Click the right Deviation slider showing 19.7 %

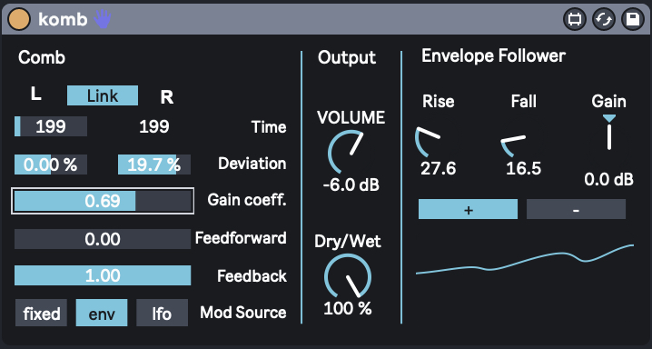pos(154,165)
